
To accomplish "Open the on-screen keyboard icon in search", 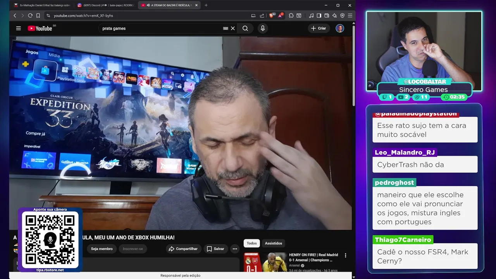I will click(226, 28).
